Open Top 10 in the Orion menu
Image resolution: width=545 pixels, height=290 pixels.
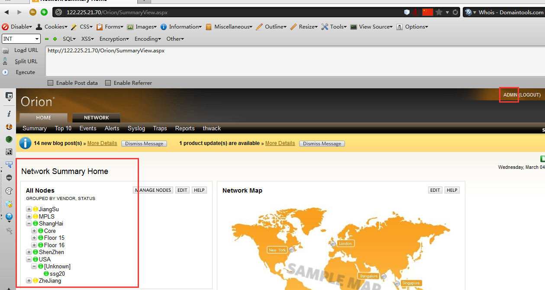63,129
